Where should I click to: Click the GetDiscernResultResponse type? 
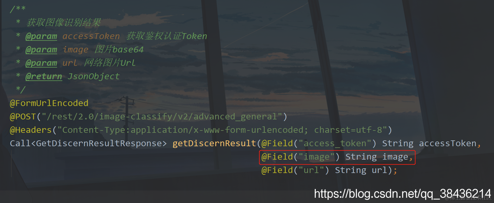point(99,143)
